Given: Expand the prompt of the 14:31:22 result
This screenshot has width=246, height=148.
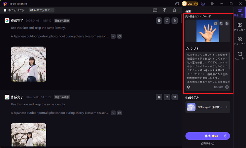Looking at the screenshot, I should click(113, 113).
